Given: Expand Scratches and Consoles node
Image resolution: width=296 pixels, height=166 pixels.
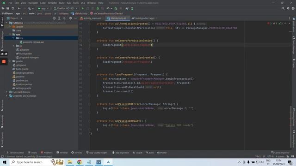Looking at the screenshot, I should tap(6, 96).
